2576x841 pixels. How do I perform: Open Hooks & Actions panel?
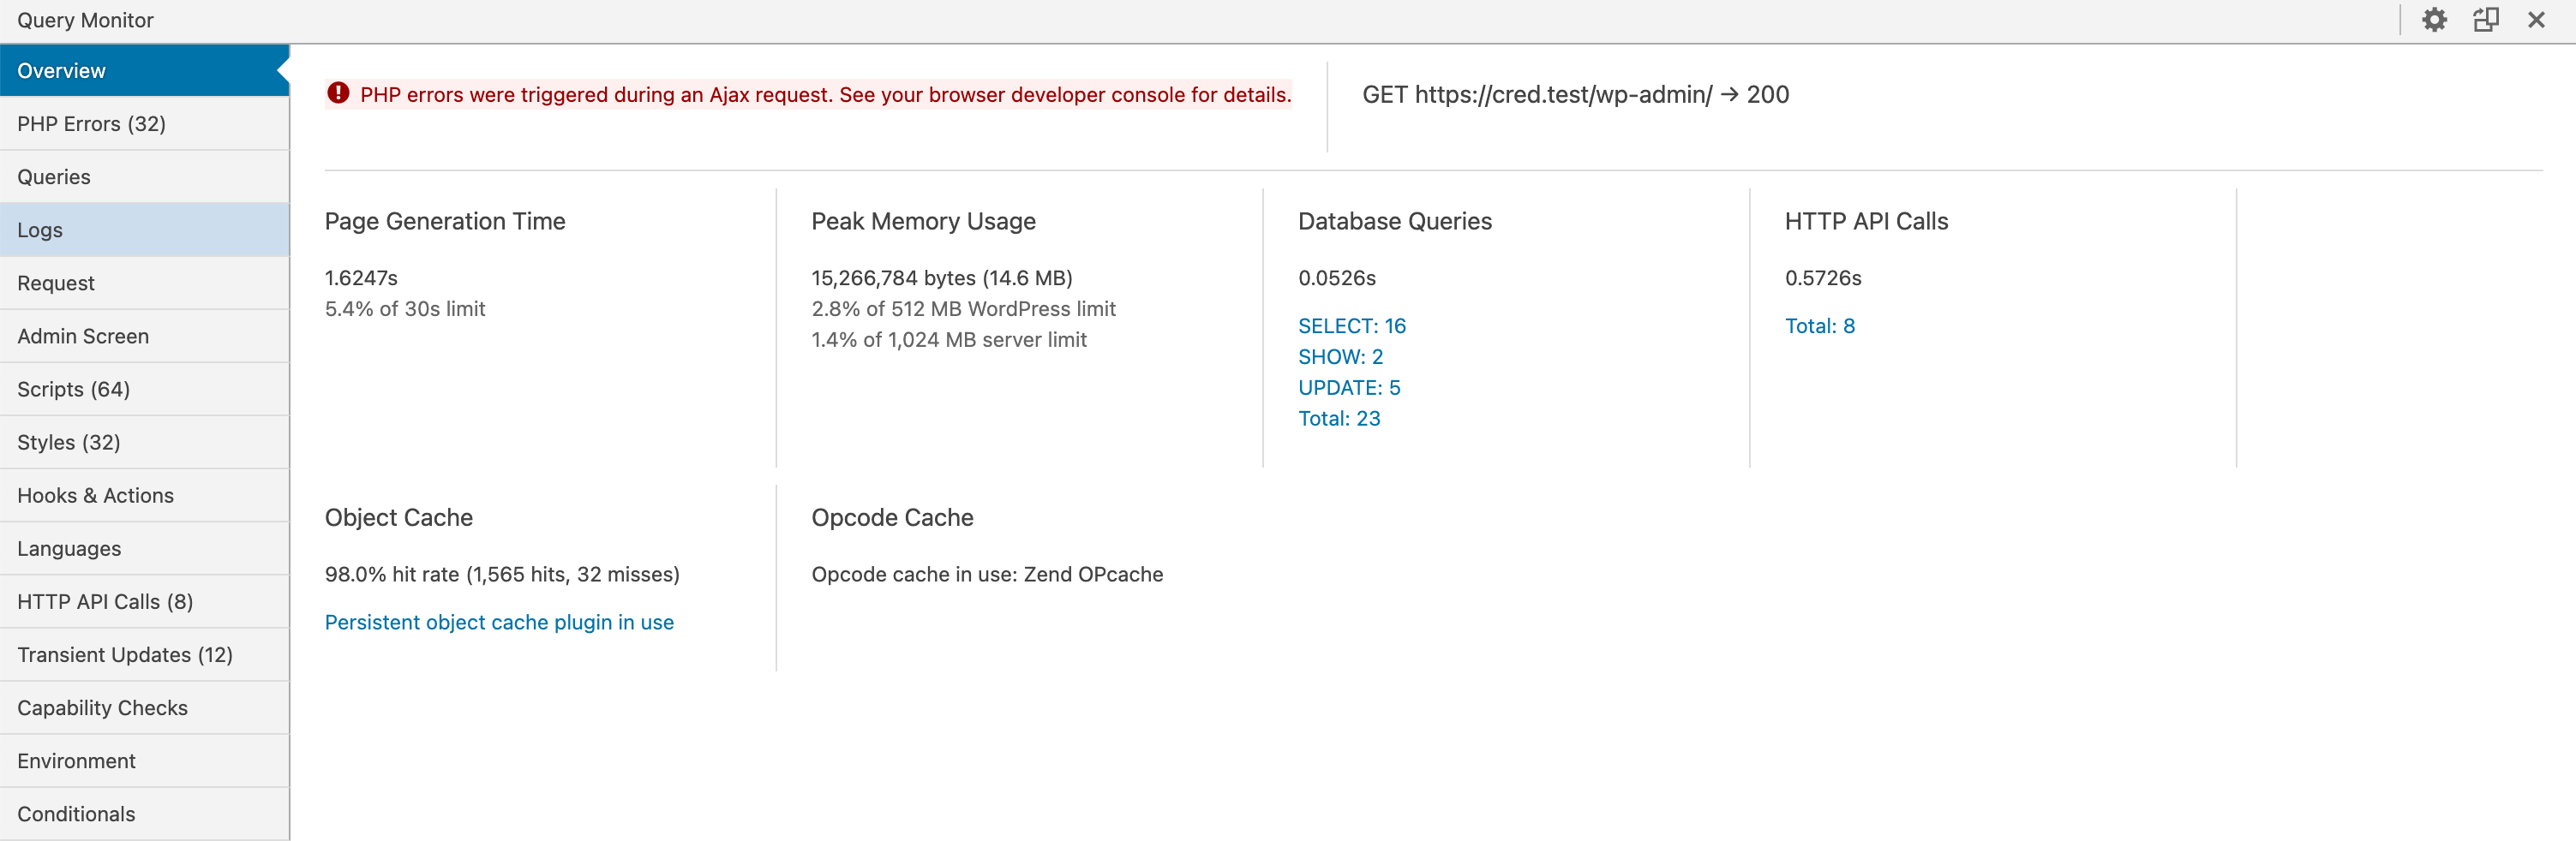pos(95,495)
